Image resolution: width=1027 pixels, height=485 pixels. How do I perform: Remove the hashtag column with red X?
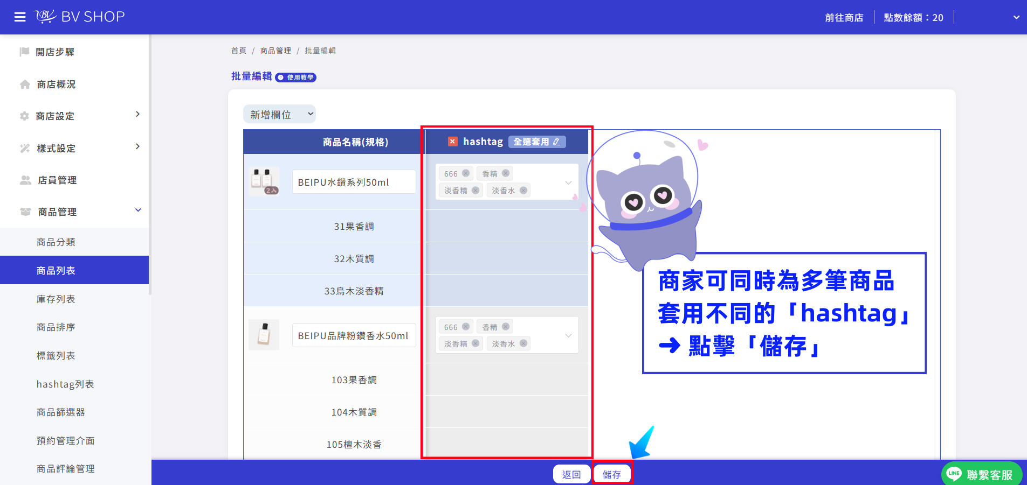[x=453, y=142]
